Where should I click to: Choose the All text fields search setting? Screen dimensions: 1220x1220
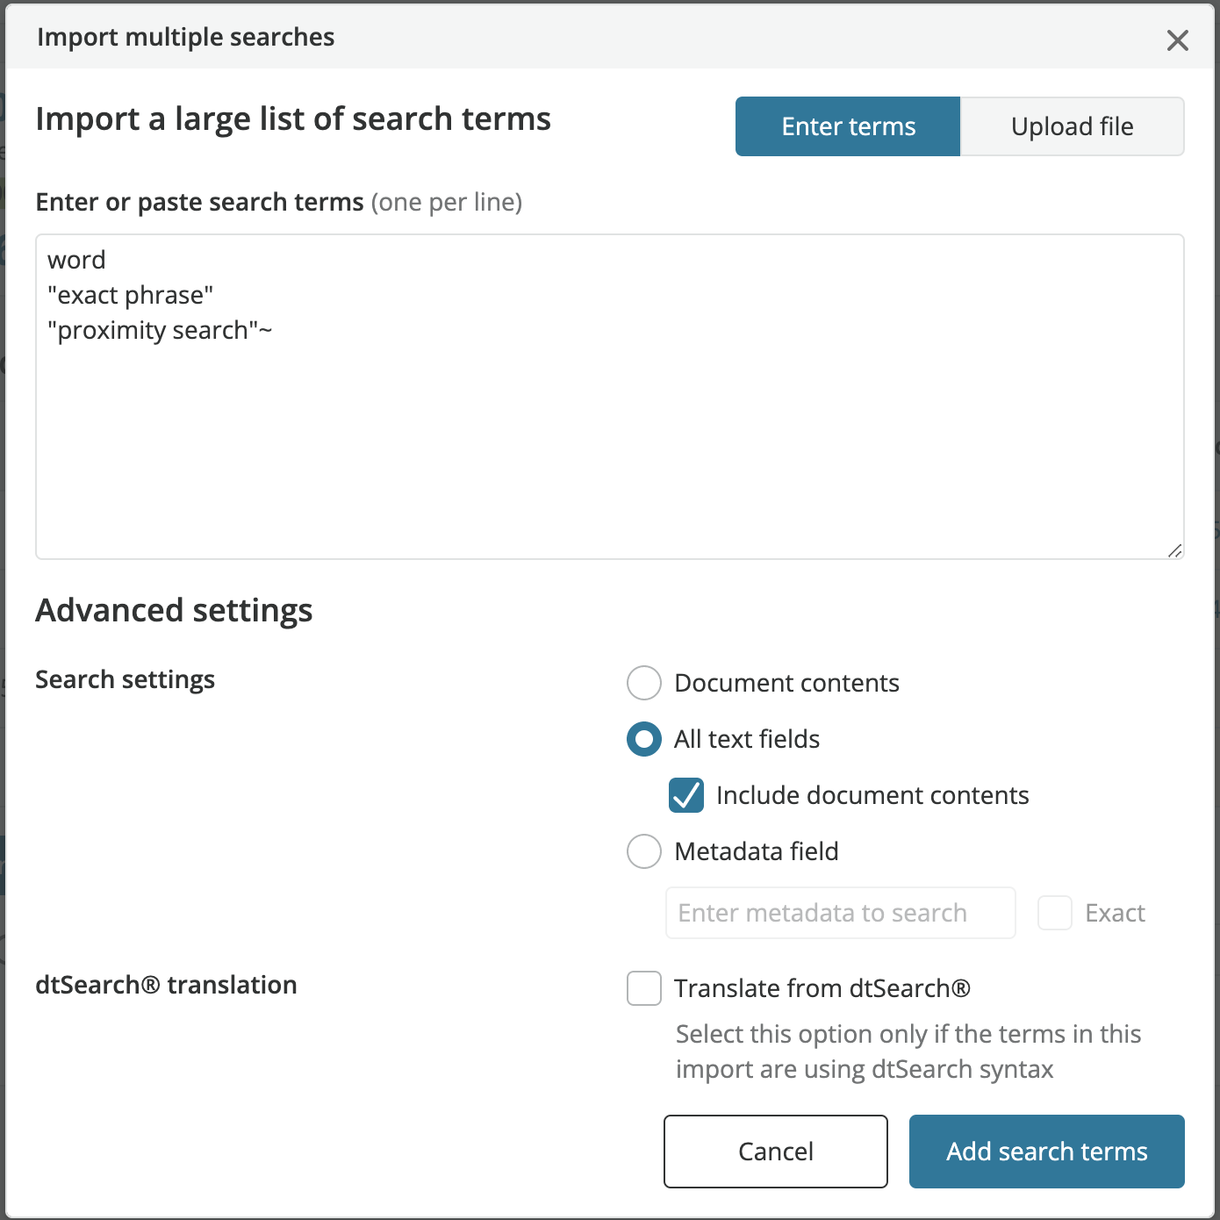pyautogui.click(x=643, y=739)
